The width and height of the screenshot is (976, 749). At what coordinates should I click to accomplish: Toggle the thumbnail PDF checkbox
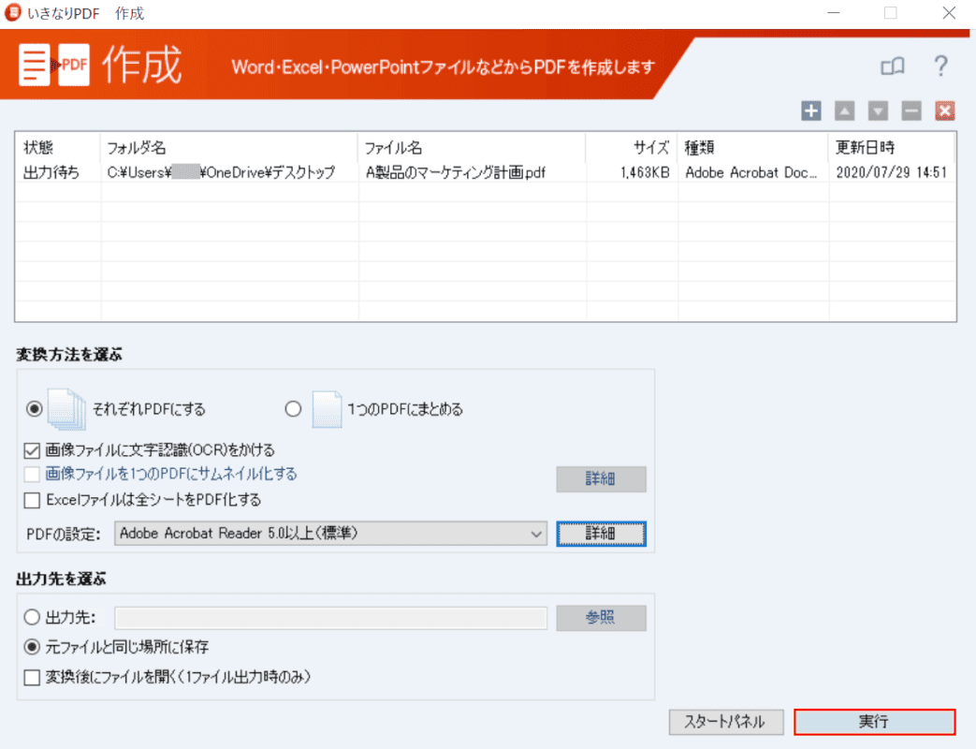click(x=32, y=475)
